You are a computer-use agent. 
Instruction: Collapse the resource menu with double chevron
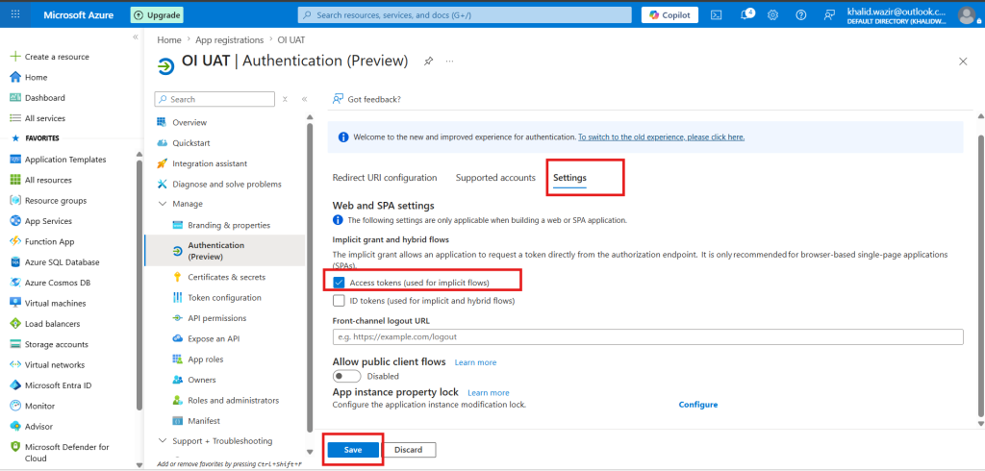point(304,99)
